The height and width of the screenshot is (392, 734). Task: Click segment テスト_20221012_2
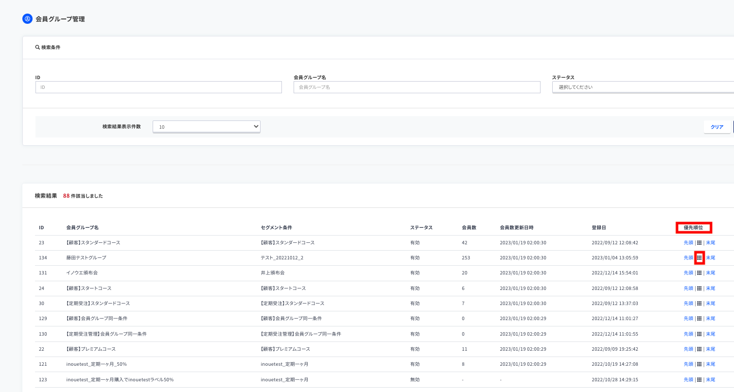click(282, 258)
